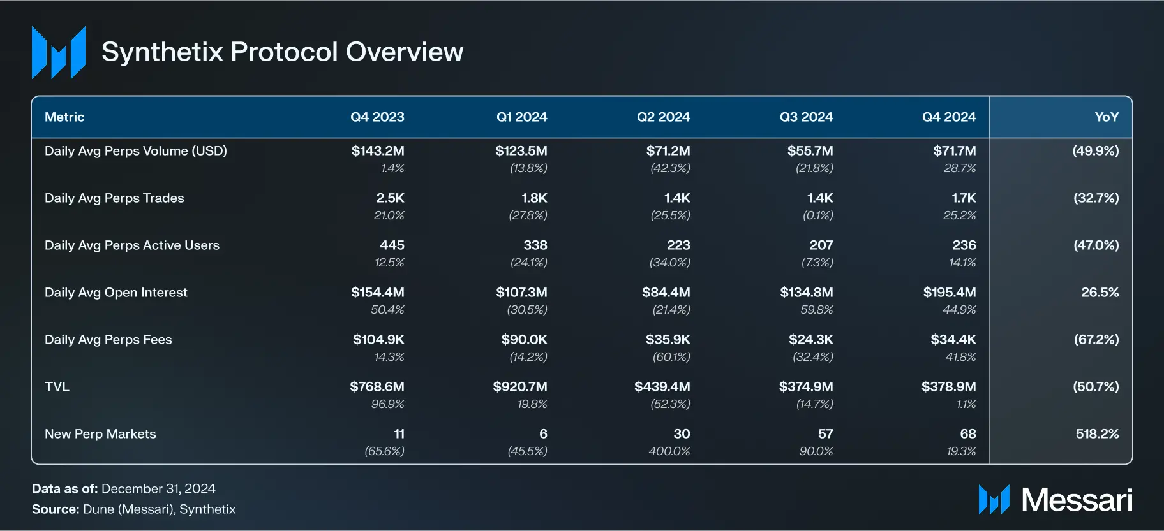
Task: Select the Synthetix Protocol Overview title
Action: point(282,52)
